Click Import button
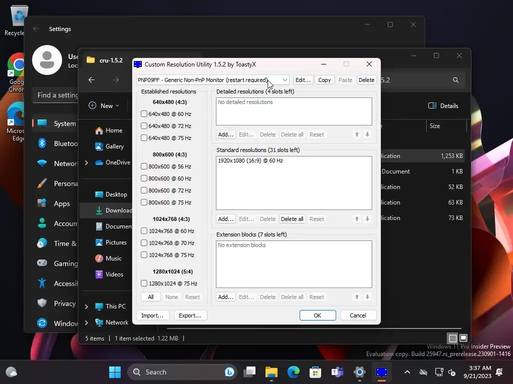513x384 pixels. (152, 315)
